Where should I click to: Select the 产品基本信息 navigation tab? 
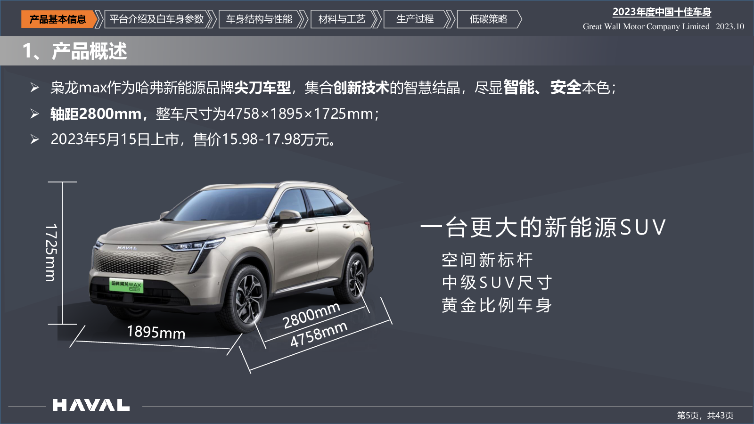pyautogui.click(x=58, y=19)
